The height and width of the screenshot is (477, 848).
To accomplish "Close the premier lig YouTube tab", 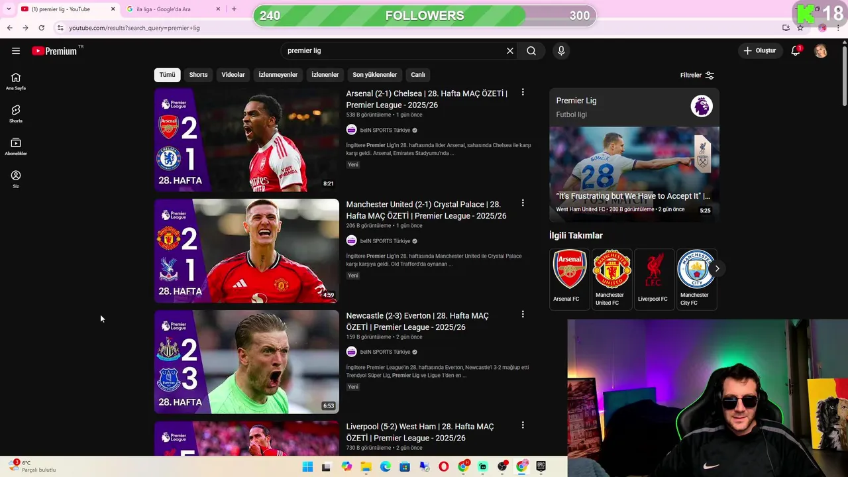I will coord(113,9).
